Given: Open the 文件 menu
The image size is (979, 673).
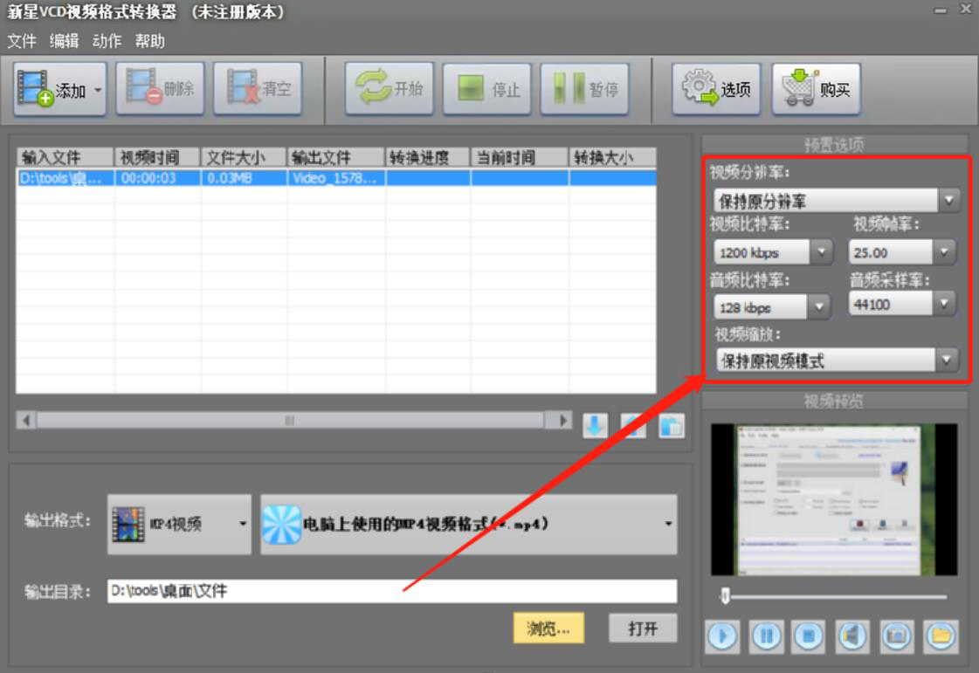Looking at the screenshot, I should coord(22,41).
